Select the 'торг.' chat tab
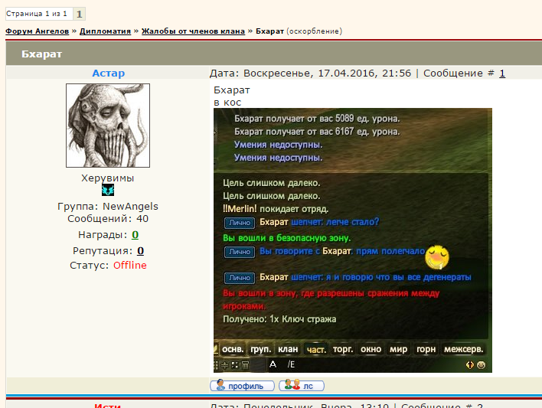 tap(344, 349)
